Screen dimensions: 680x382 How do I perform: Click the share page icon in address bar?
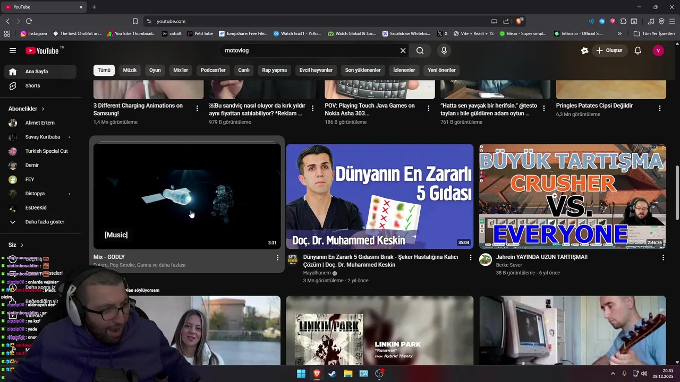point(506,21)
